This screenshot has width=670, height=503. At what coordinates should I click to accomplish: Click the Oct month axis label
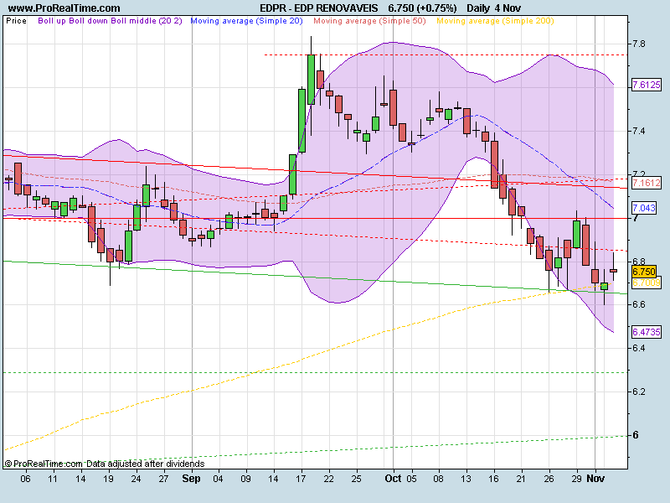coord(393,479)
